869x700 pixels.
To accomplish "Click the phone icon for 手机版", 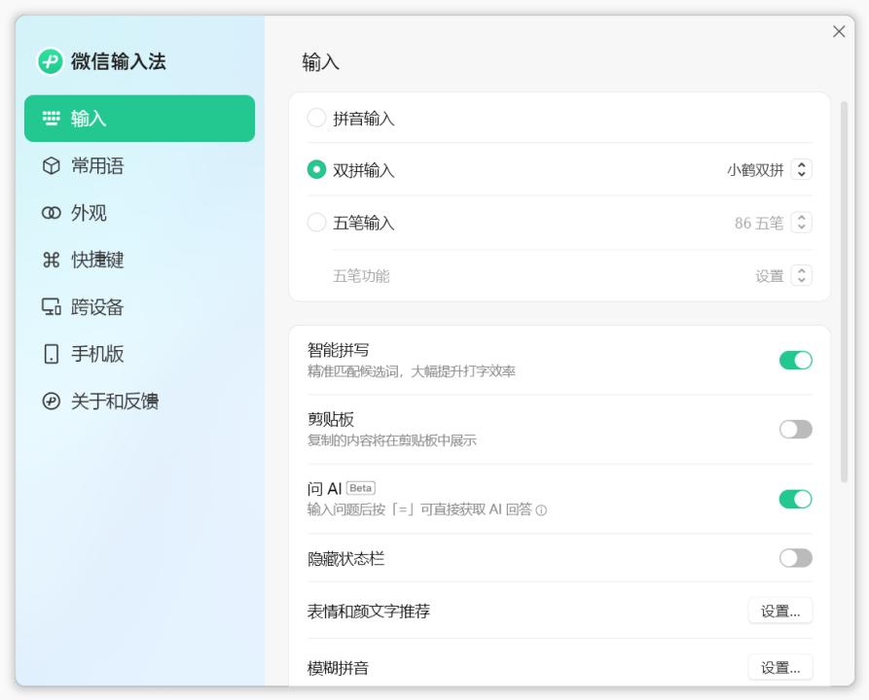I will (52, 354).
